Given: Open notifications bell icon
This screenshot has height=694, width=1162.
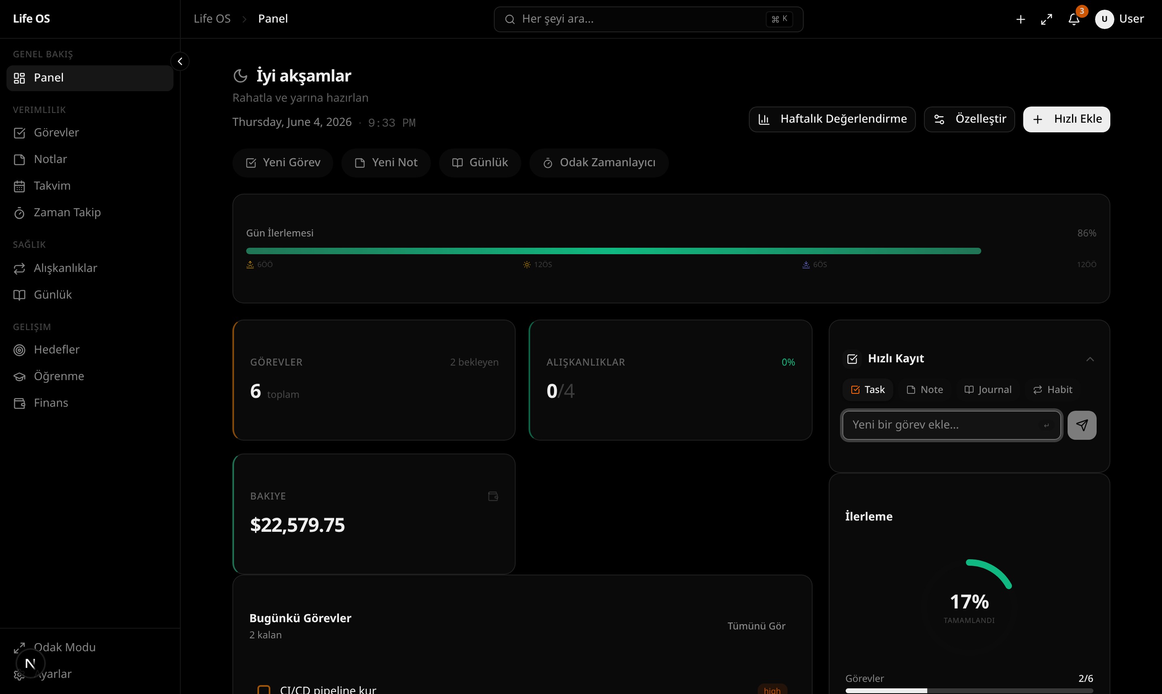Looking at the screenshot, I should [x=1074, y=19].
